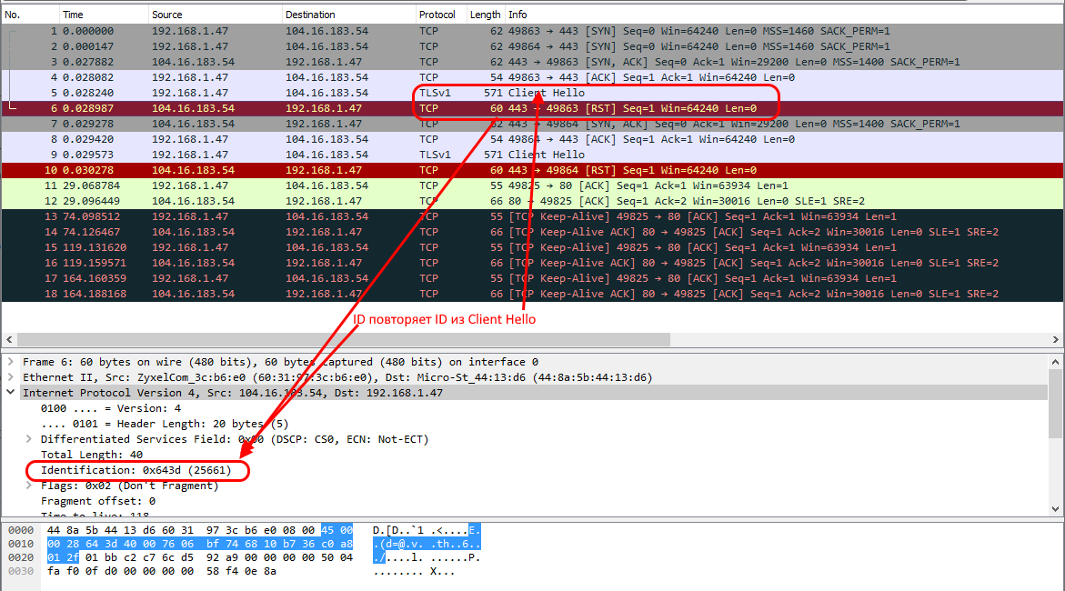Image resolution: width=1065 pixels, height=591 pixels.
Task: Click hex offset row 0010 in bytes pane
Action: (20, 544)
